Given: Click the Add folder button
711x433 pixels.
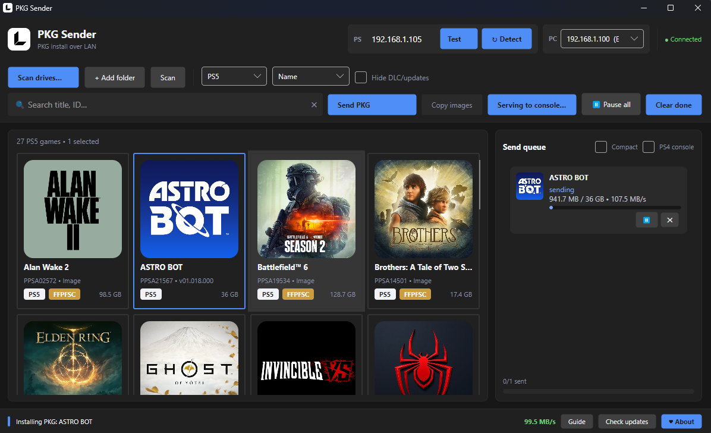Looking at the screenshot, I should (x=115, y=77).
